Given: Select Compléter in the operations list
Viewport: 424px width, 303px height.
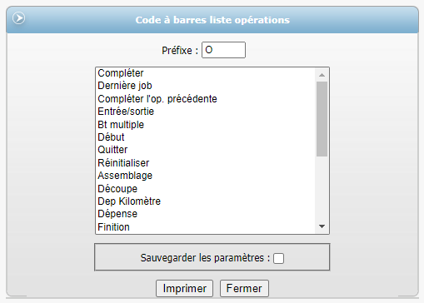Looking at the screenshot, I should click(205, 73).
